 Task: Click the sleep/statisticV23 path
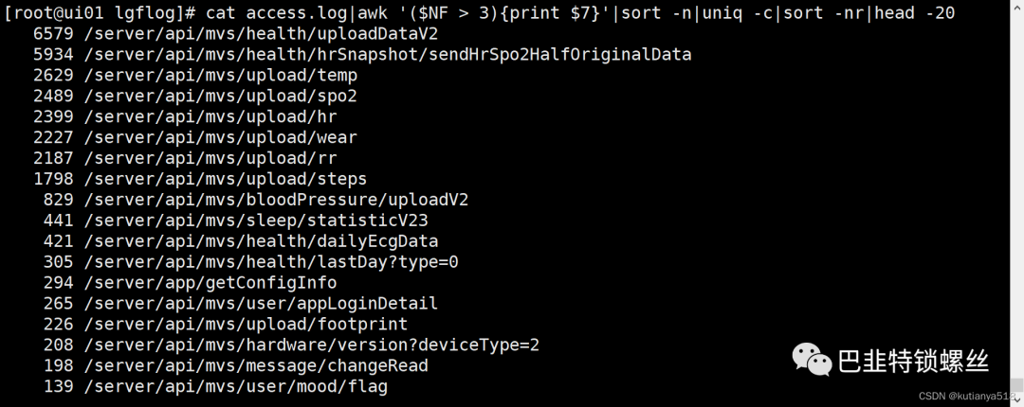[337, 221]
